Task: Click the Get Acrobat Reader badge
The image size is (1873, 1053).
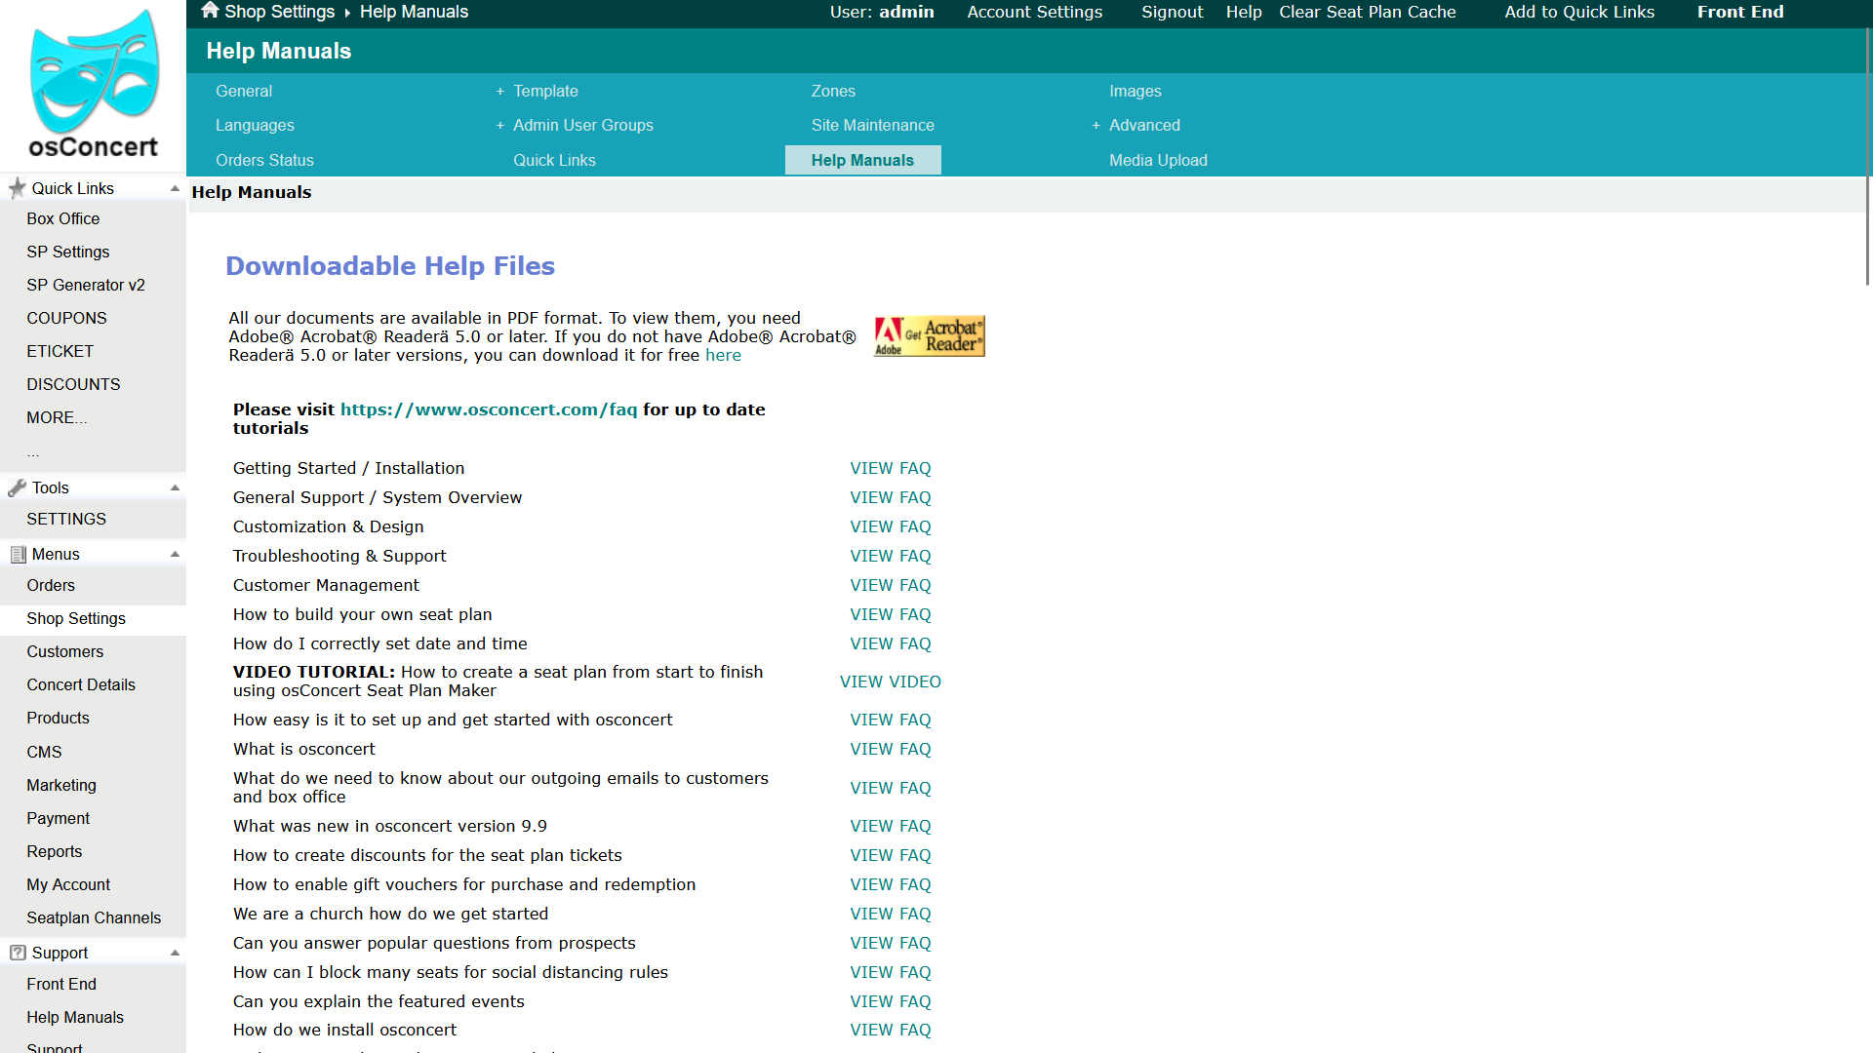Action: (929, 336)
